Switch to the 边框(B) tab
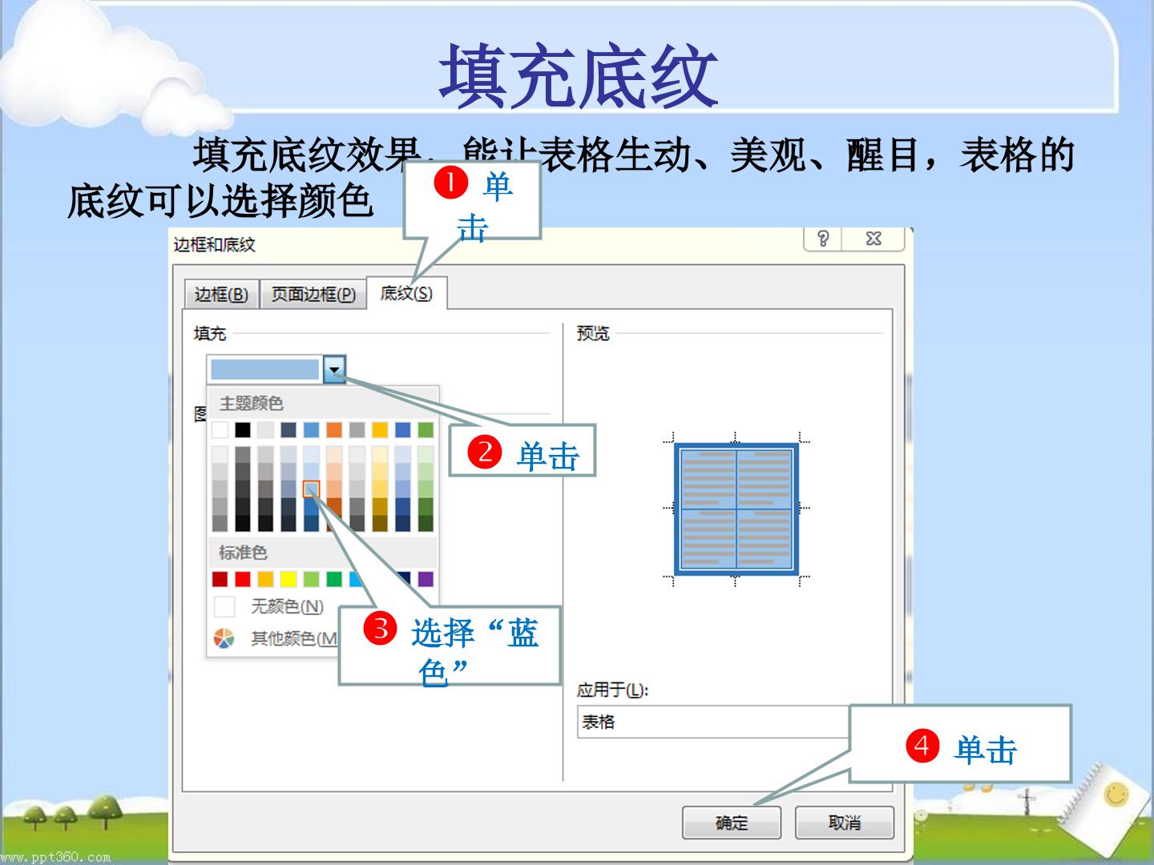This screenshot has height=865, width=1154. tap(220, 295)
